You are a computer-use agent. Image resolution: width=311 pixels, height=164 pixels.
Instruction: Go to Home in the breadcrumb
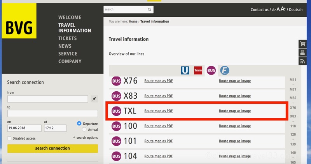(x=133, y=21)
